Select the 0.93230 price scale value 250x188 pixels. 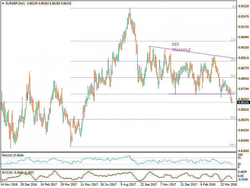pyautogui.click(x=244, y=6)
